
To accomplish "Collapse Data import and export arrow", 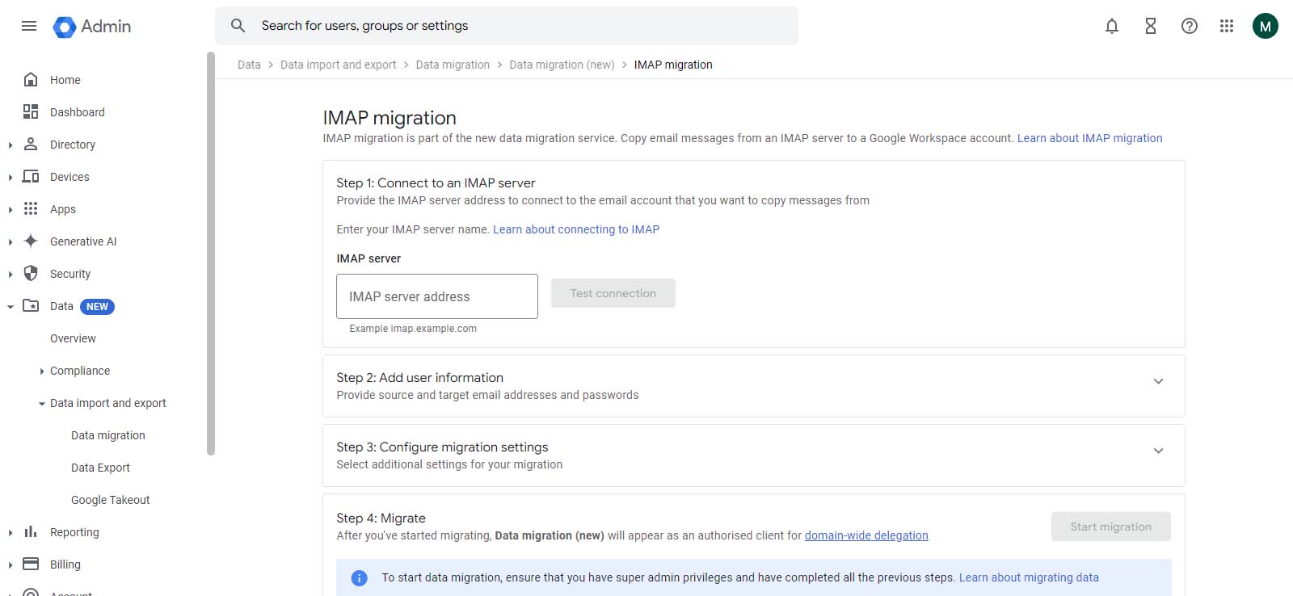I will coord(42,404).
